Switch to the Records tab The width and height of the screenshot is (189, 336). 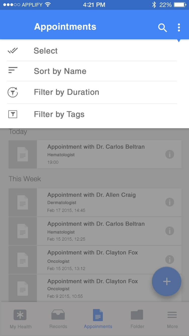click(x=58, y=319)
